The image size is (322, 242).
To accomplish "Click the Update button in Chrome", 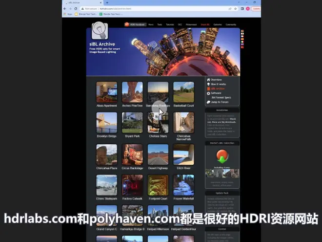I will [256, 9].
